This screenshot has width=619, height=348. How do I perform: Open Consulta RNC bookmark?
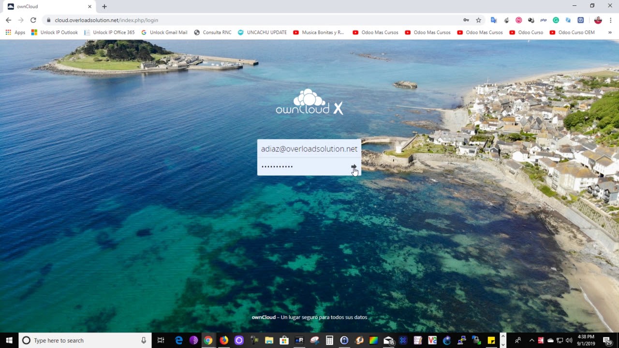(x=213, y=32)
